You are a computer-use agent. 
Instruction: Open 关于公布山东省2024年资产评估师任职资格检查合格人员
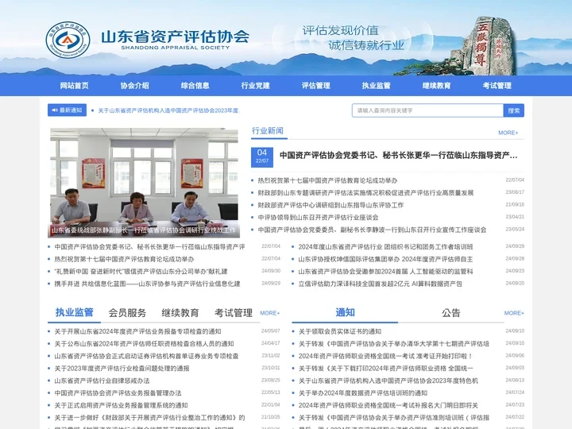pos(144,344)
